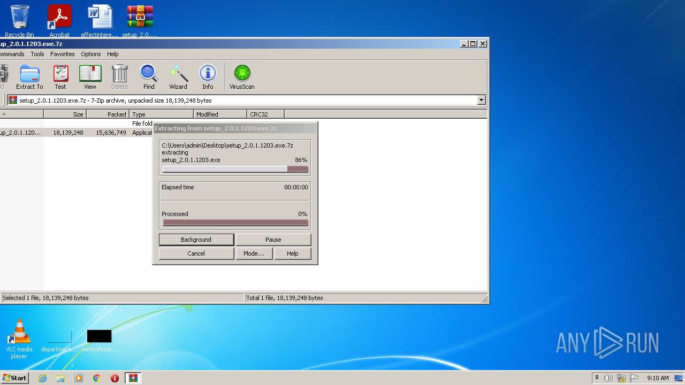
Task: Click the taskbar clock 9:10 AM
Action: tap(658, 378)
